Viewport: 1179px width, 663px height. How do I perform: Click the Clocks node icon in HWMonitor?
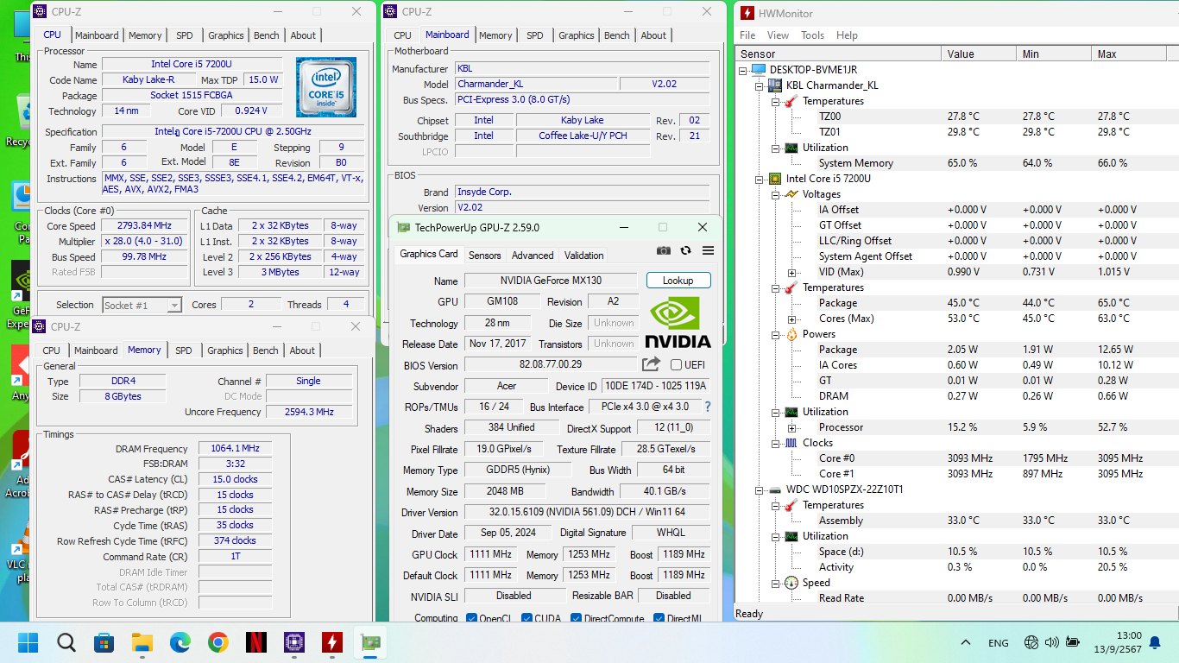tap(791, 443)
